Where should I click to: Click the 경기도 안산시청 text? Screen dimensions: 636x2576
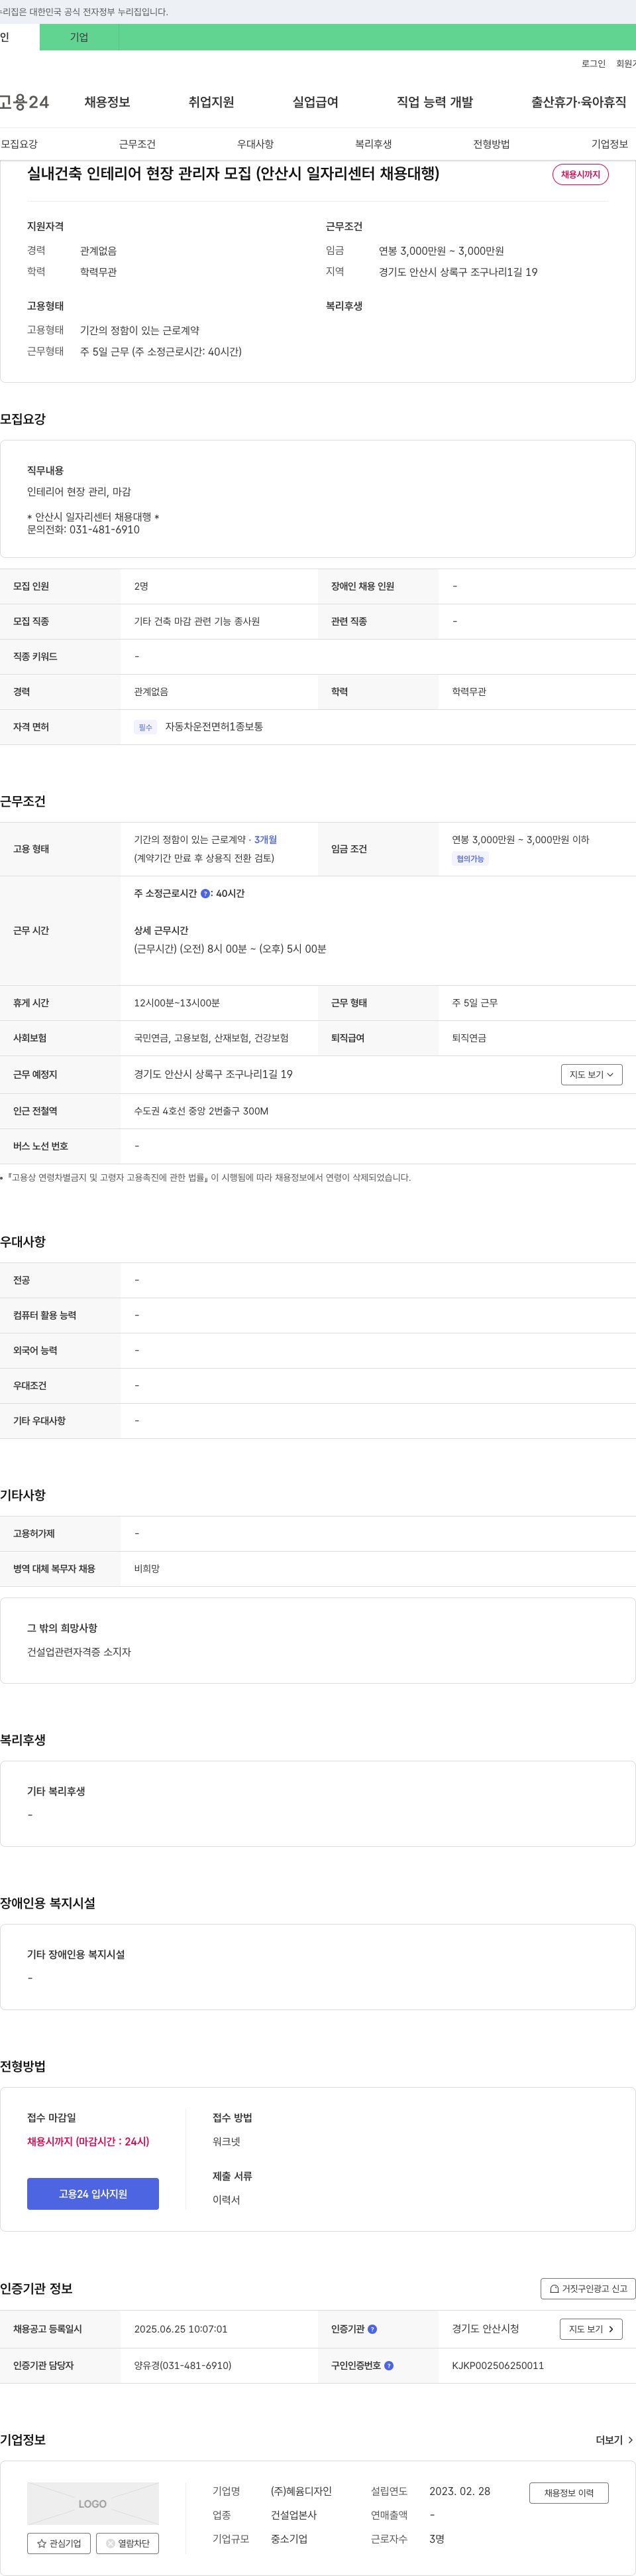485,2329
